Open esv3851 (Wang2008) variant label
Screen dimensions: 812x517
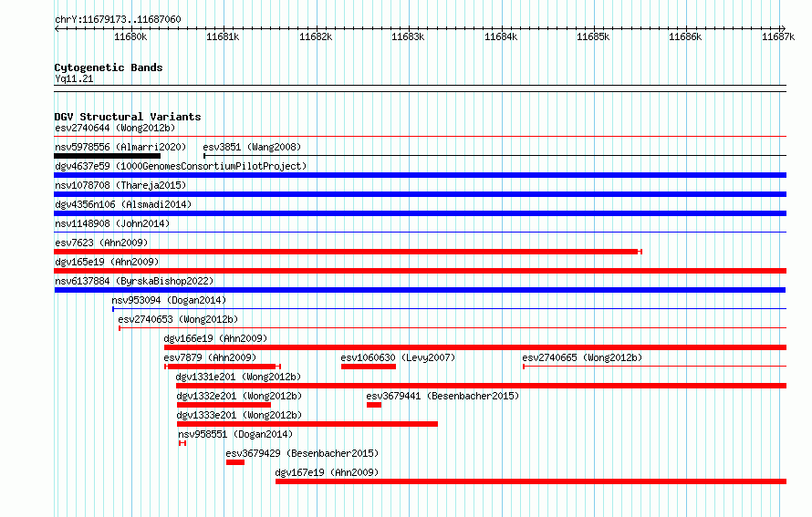[252, 147]
